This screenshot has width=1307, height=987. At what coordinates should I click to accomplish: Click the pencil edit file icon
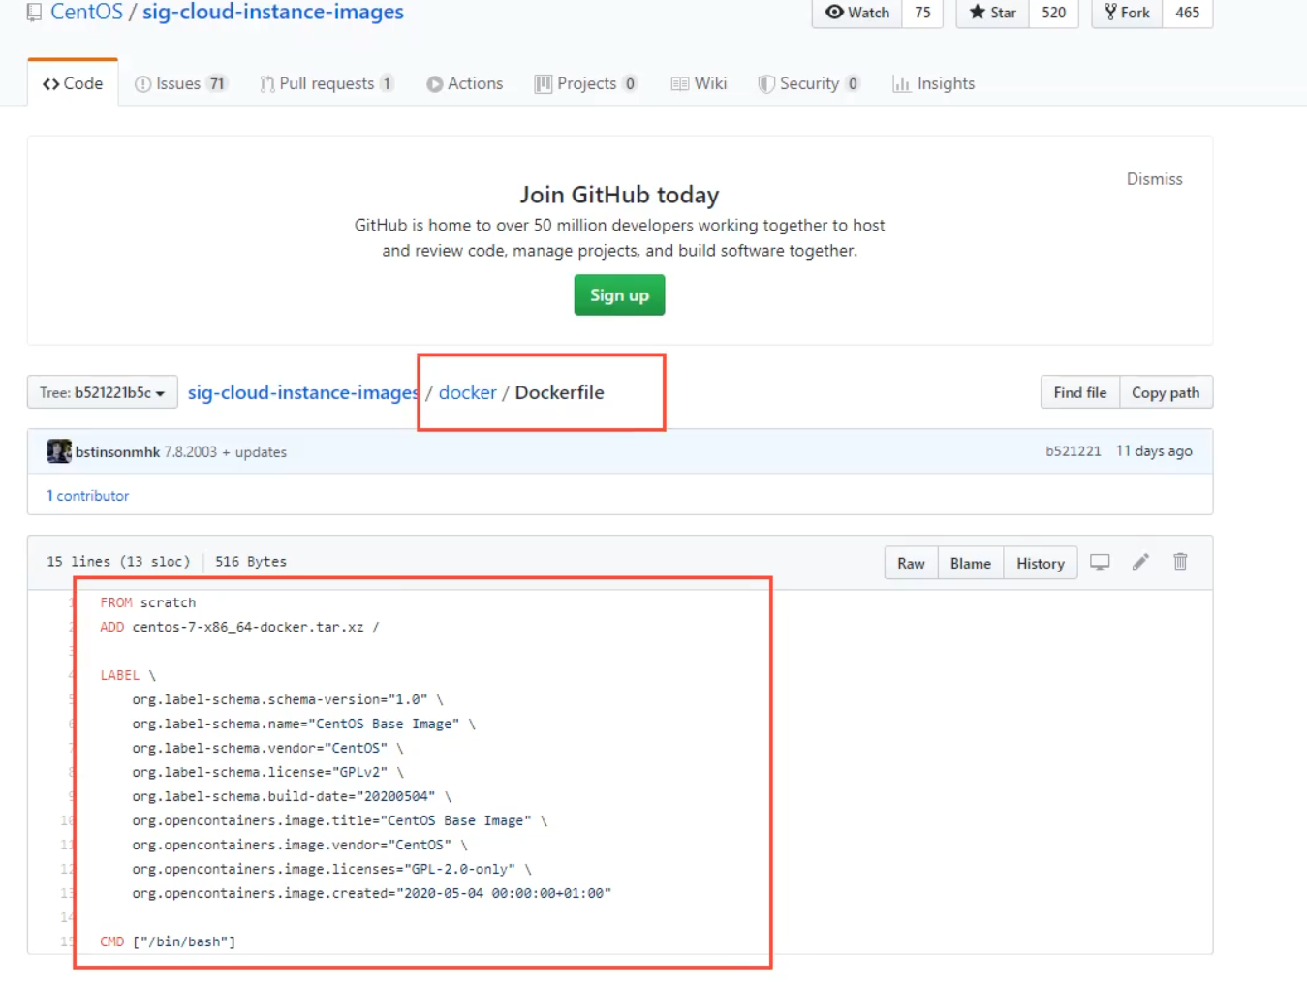tap(1140, 562)
